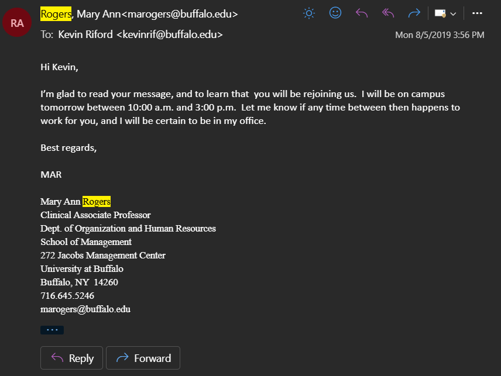Open the More actions three-dot menu
The height and width of the screenshot is (376, 501).
(477, 13)
